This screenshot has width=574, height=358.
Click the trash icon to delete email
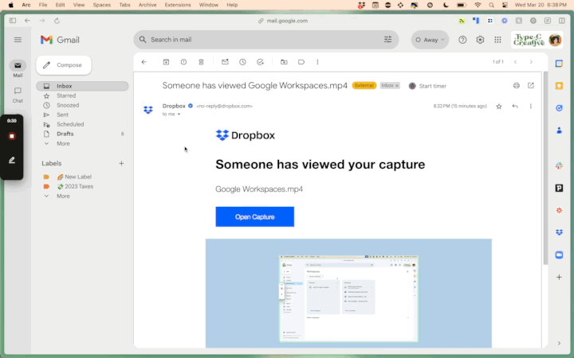click(x=201, y=61)
